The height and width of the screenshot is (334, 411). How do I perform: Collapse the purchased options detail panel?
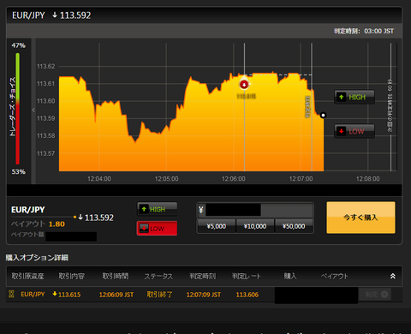[393, 276]
